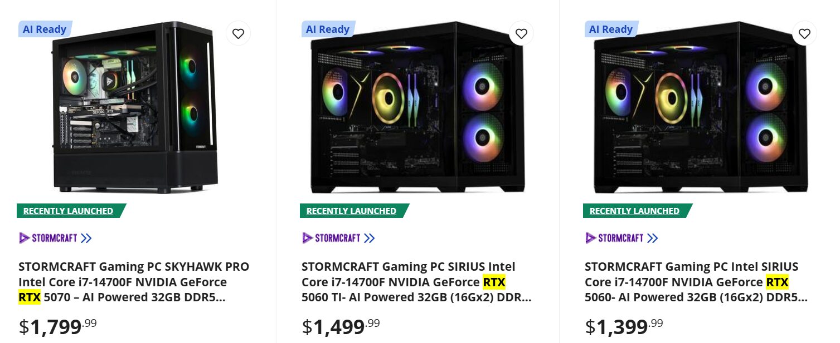Image resolution: width=840 pixels, height=343 pixels.
Task: Click the $1,799.99 price
Action: (57, 326)
